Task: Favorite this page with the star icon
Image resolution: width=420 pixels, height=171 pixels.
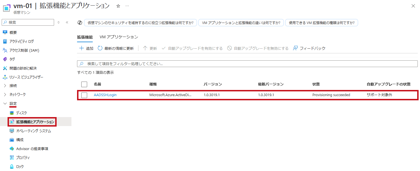Action: click(x=118, y=6)
